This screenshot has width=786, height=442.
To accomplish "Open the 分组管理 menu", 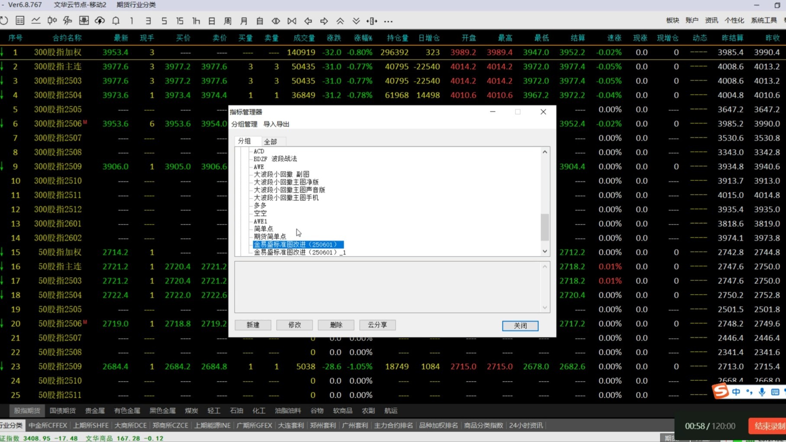I will pyautogui.click(x=244, y=124).
